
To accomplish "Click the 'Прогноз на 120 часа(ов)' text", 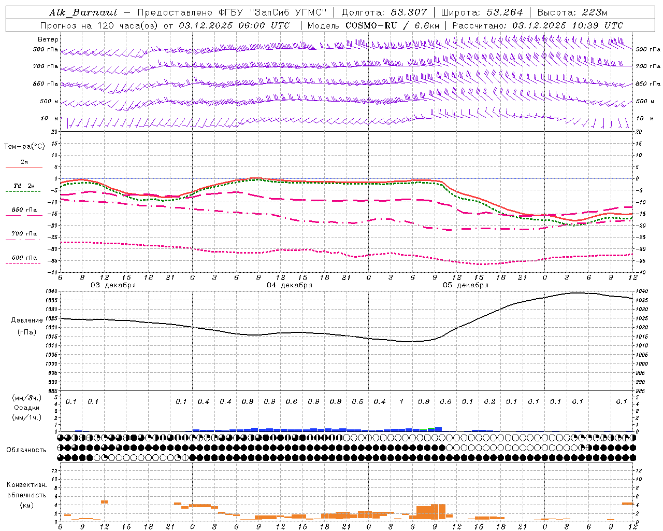I will tap(99, 25).
